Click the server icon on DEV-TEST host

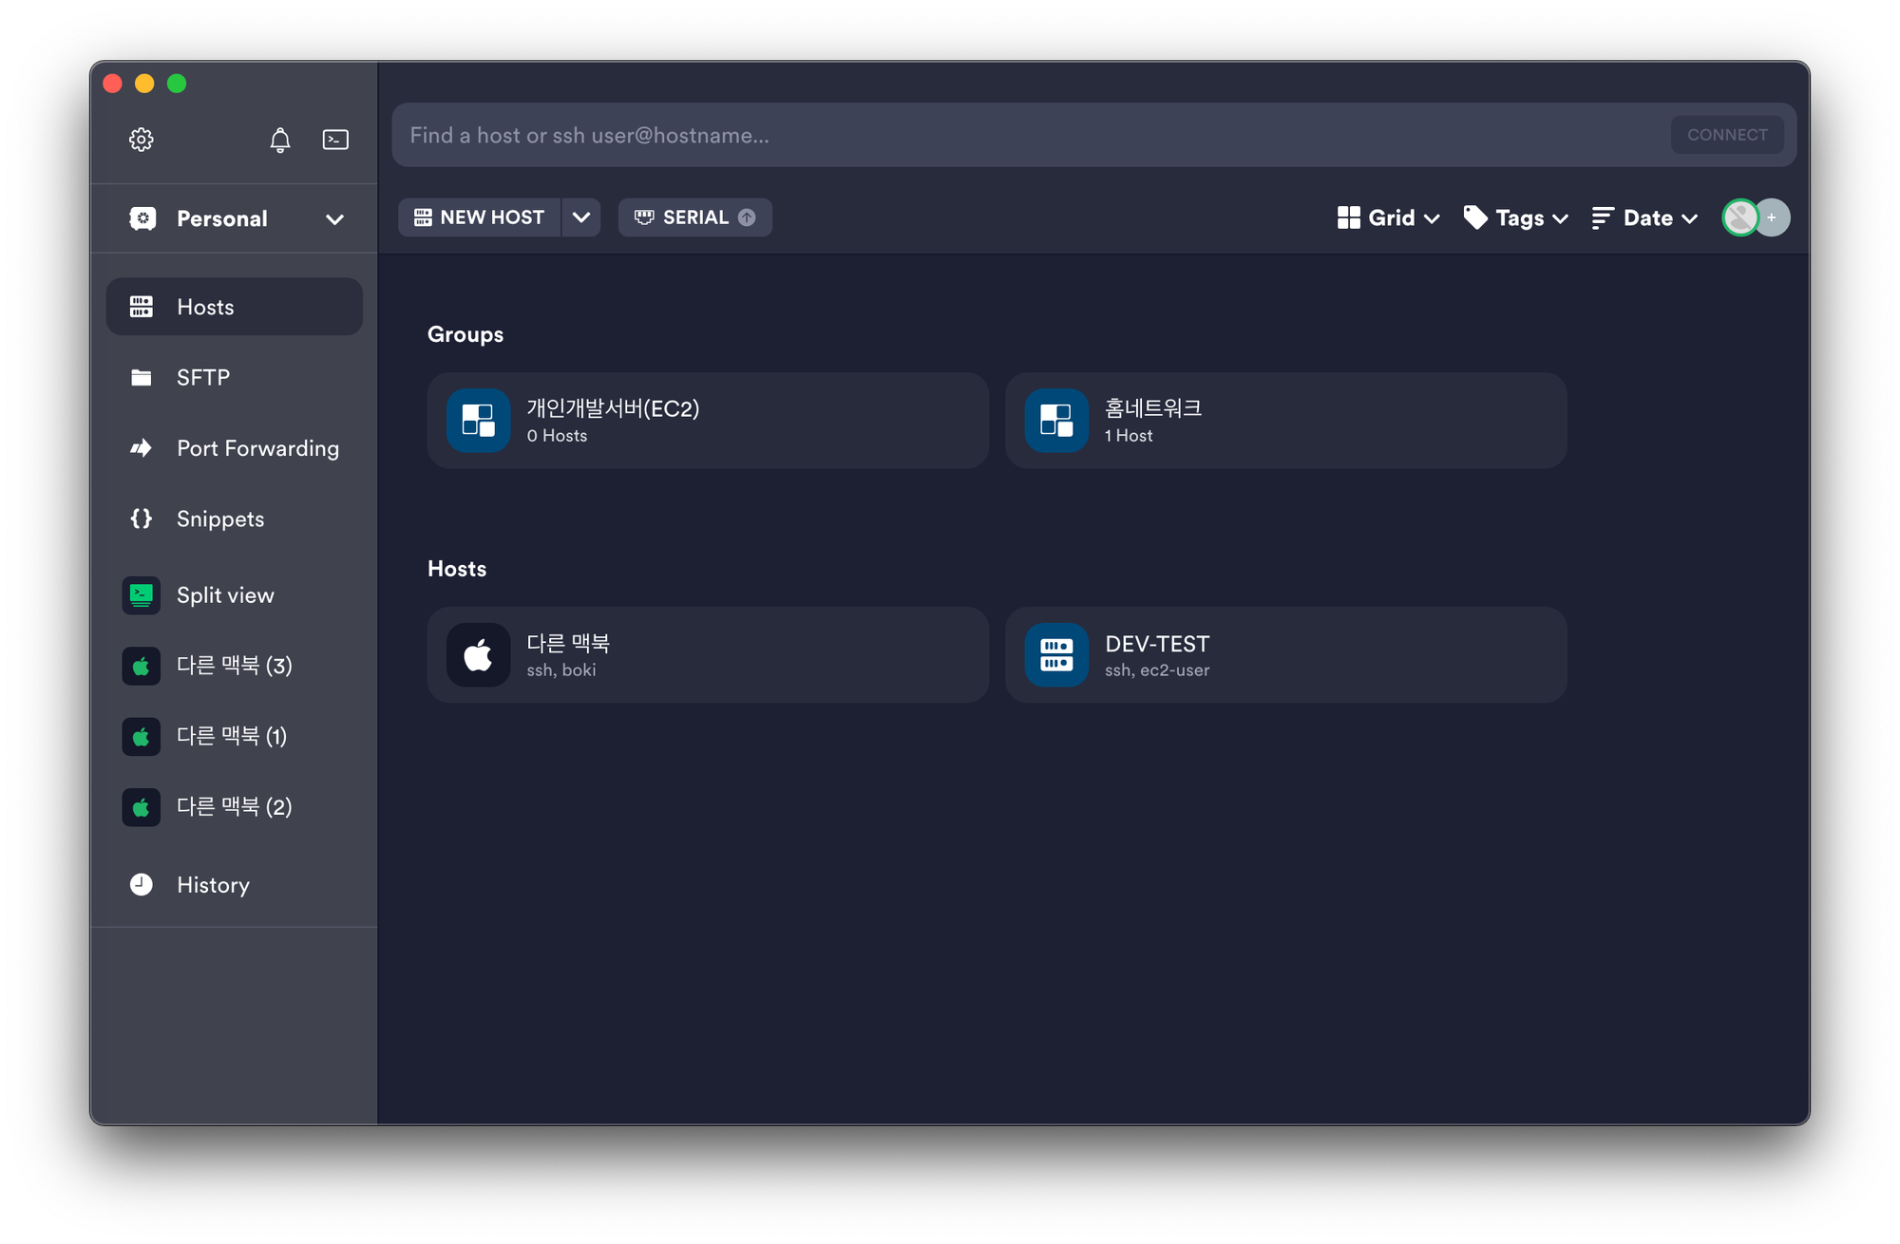[x=1055, y=654]
